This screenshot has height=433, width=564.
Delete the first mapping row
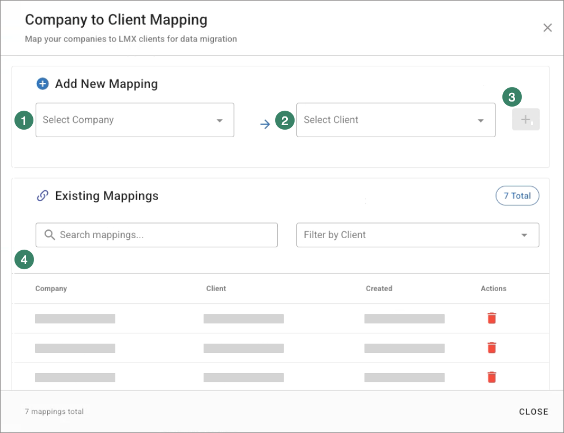click(x=491, y=318)
